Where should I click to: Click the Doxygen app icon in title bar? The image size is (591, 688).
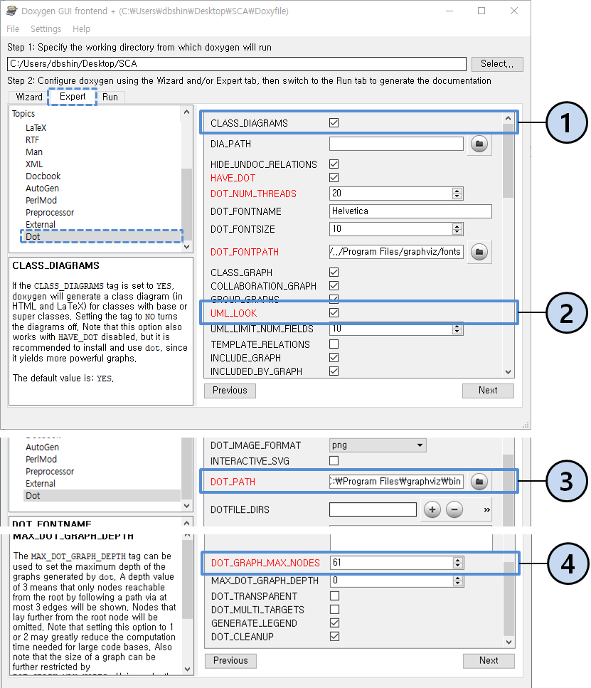tap(12, 11)
